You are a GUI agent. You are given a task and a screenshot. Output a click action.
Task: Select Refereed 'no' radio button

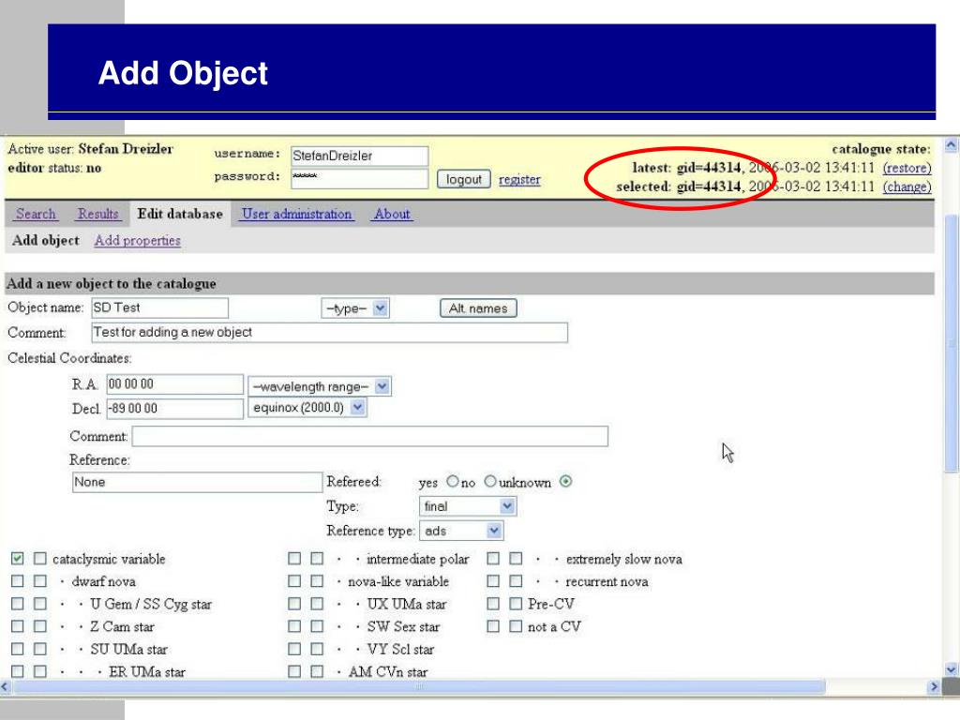pyautogui.click(x=489, y=481)
